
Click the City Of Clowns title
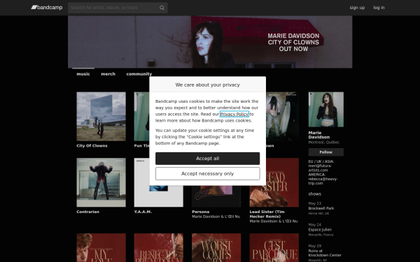click(x=92, y=146)
